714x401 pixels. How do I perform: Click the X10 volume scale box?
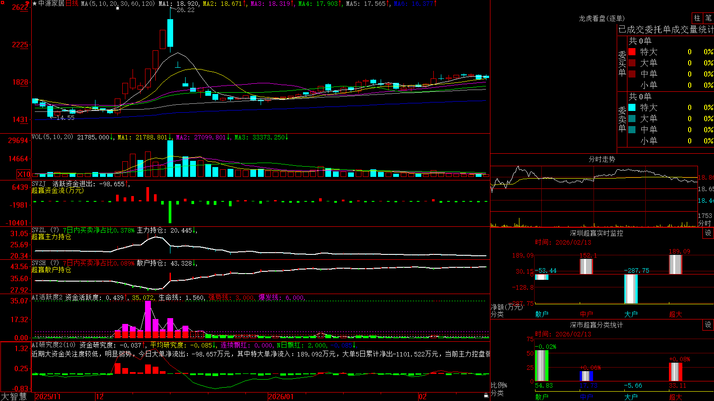click(24, 174)
